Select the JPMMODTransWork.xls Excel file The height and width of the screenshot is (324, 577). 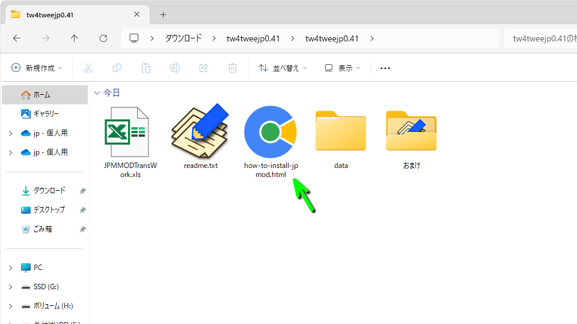click(130, 142)
